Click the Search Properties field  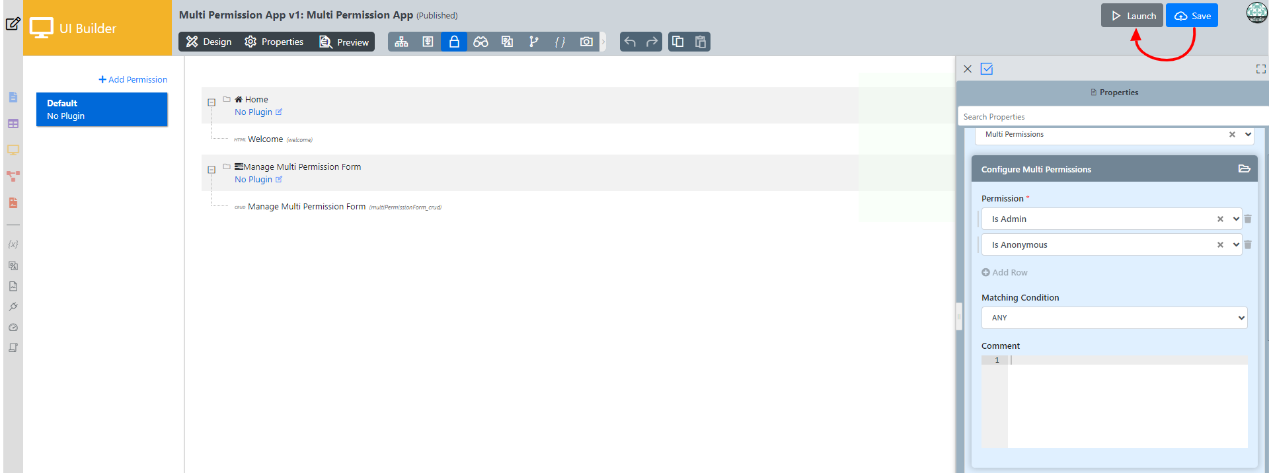(x=1113, y=117)
